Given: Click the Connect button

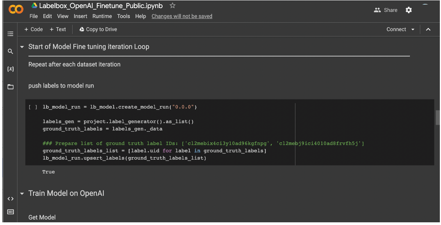Looking at the screenshot, I should pyautogui.click(x=396, y=29).
